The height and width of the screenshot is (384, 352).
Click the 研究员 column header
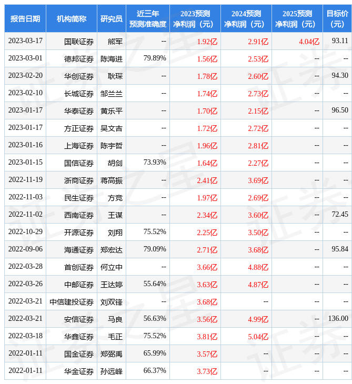coord(112,18)
